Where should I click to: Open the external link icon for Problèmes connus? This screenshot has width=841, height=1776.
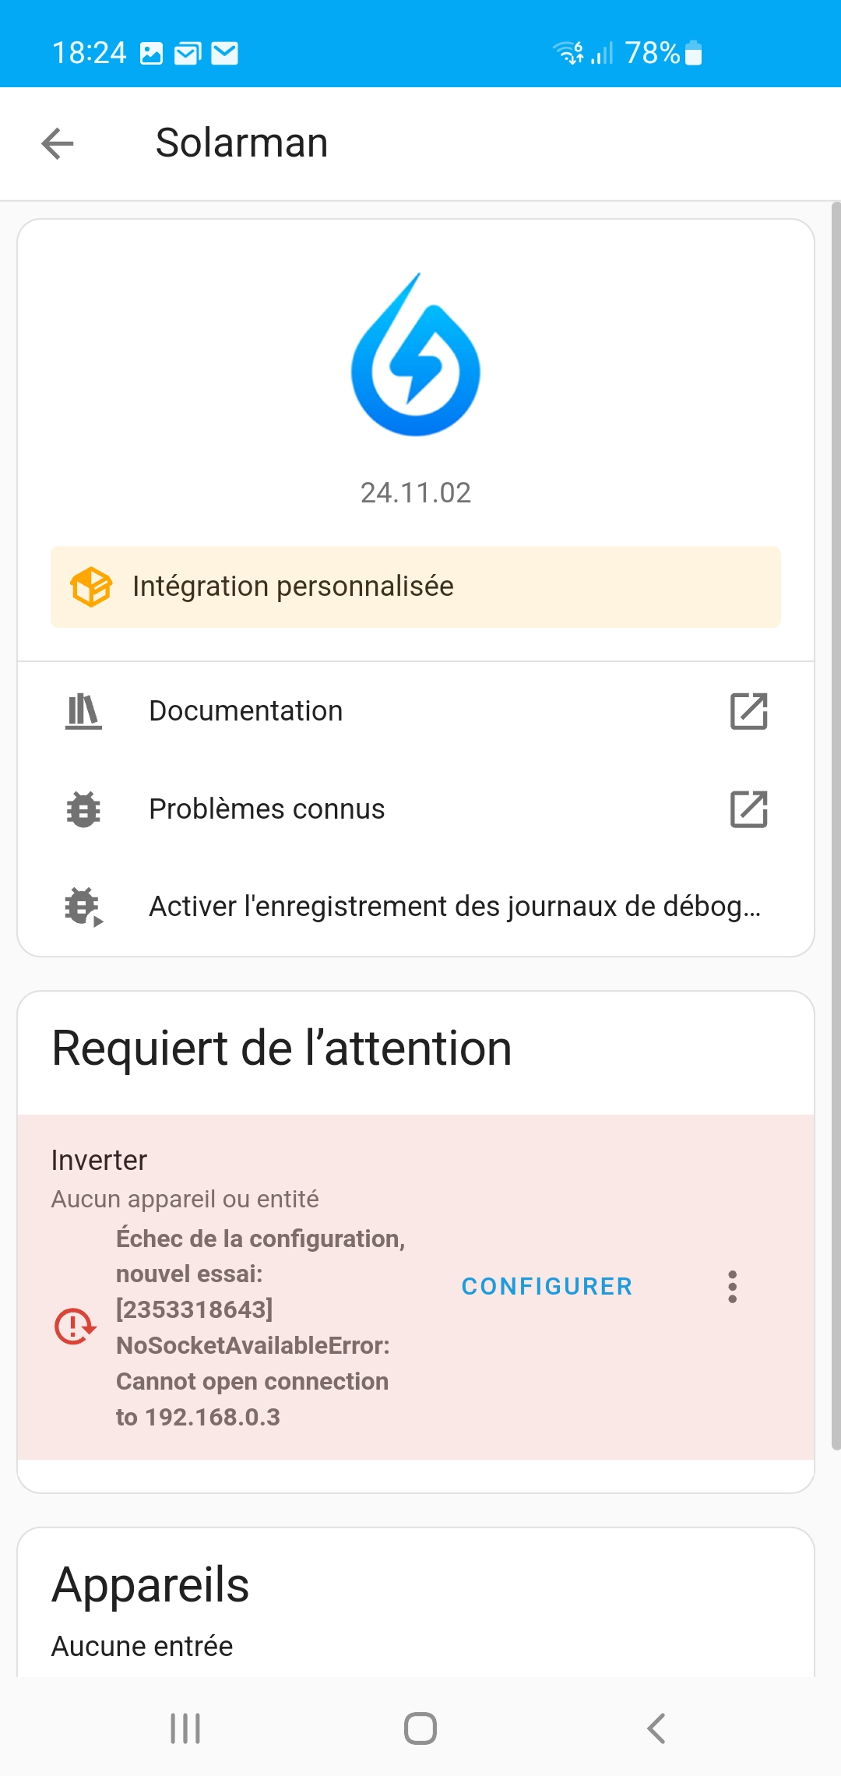coord(749,809)
